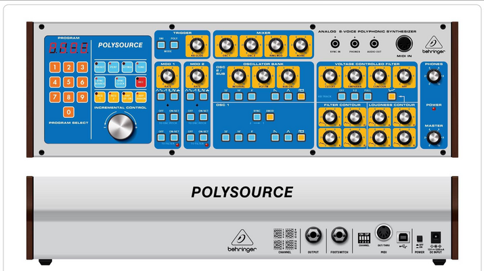Toggle the yellow filter contour invert button
The image size is (484, 271).
pos(392,96)
